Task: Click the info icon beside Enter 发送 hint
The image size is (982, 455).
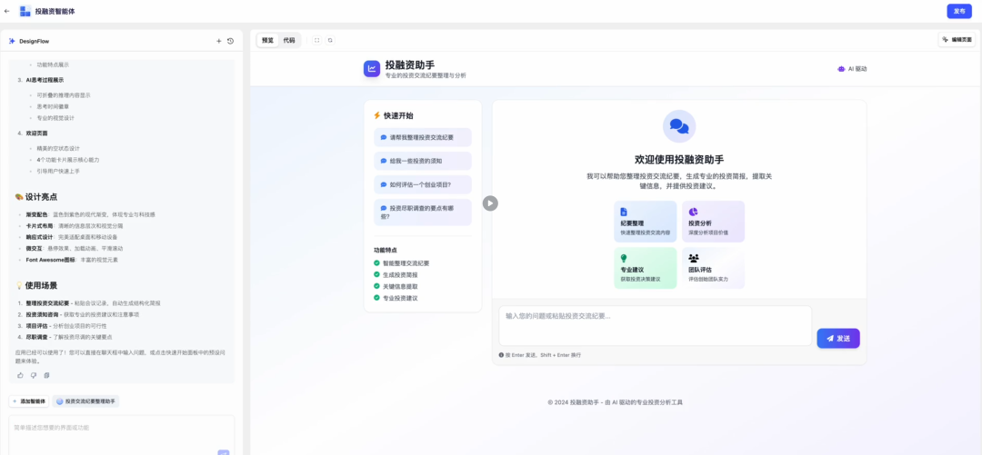Action: click(x=502, y=355)
